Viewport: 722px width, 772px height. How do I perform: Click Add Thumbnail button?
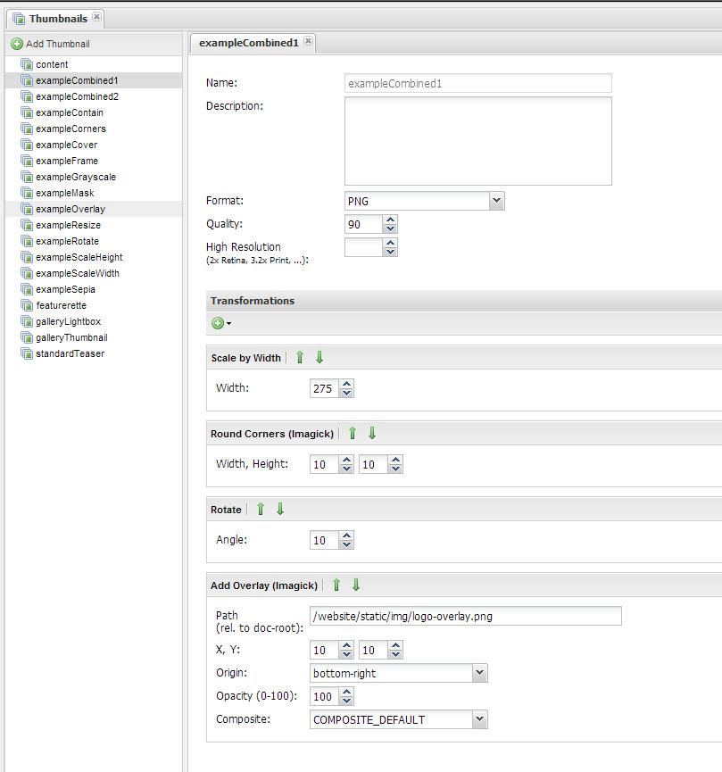pos(50,44)
